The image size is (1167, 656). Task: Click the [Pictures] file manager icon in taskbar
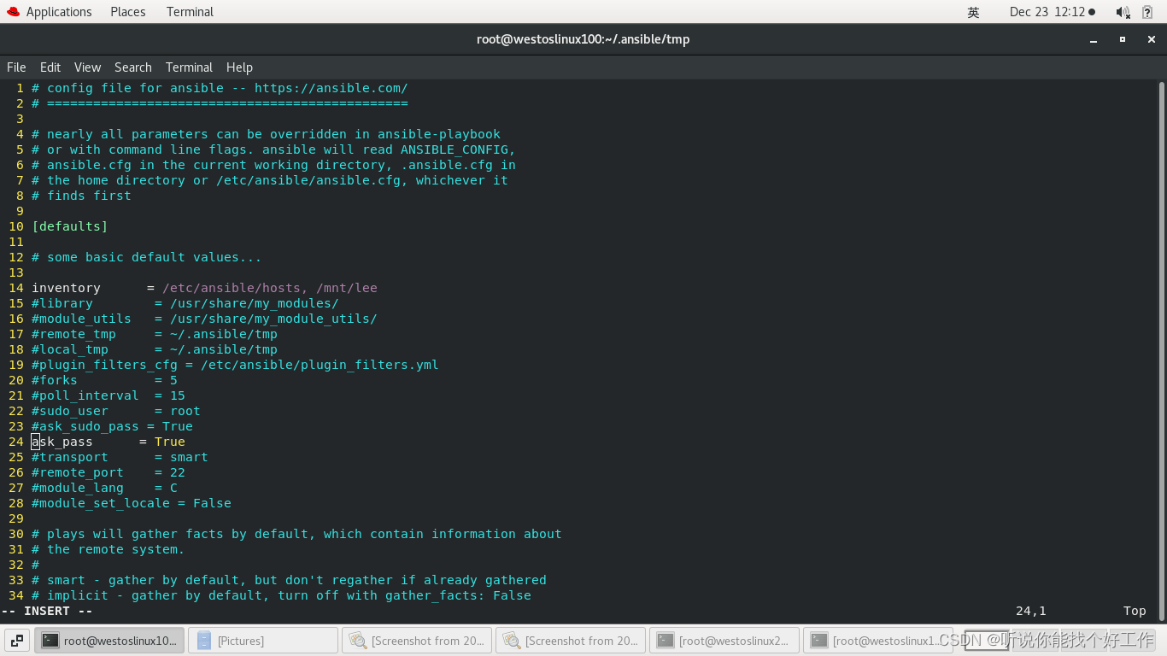[x=204, y=640]
